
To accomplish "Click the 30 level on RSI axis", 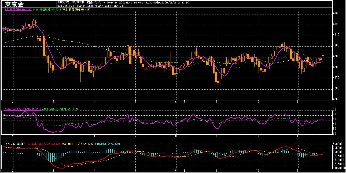I will (335, 129).
